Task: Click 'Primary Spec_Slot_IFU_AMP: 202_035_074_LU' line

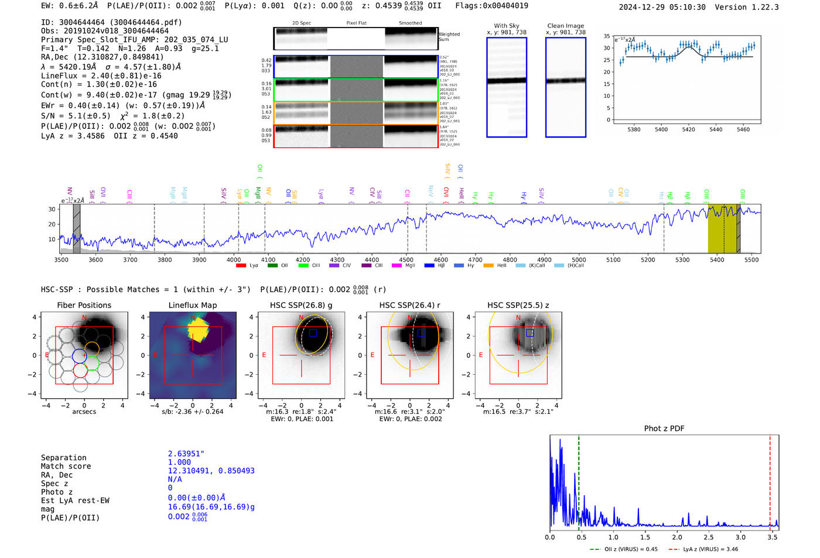Action: click(x=135, y=40)
